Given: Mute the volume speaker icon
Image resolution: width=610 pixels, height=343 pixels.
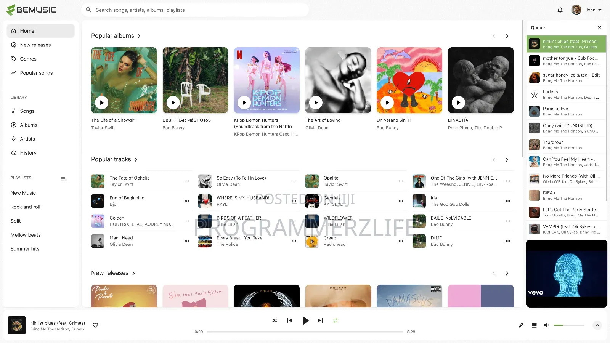Looking at the screenshot, I should click(x=546, y=325).
